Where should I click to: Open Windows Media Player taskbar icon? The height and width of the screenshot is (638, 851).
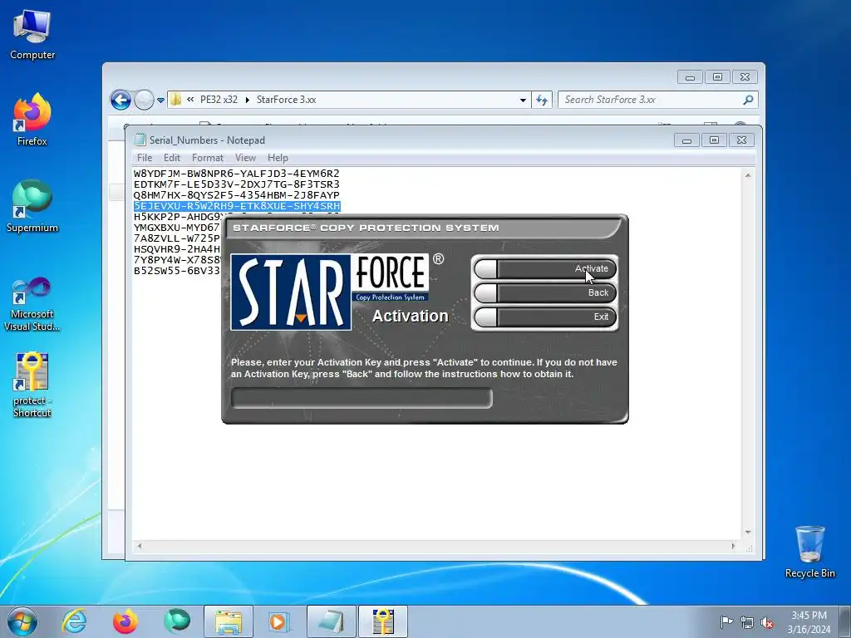click(x=279, y=621)
